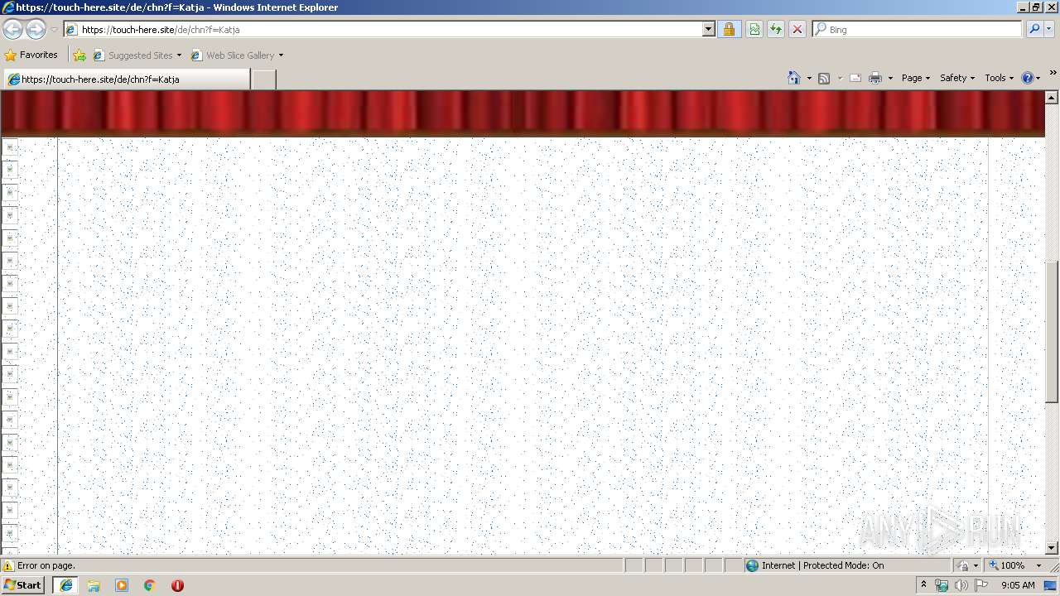This screenshot has height=596, width=1060.
Task: Go back with the Back arrow button
Action: pos(12,30)
